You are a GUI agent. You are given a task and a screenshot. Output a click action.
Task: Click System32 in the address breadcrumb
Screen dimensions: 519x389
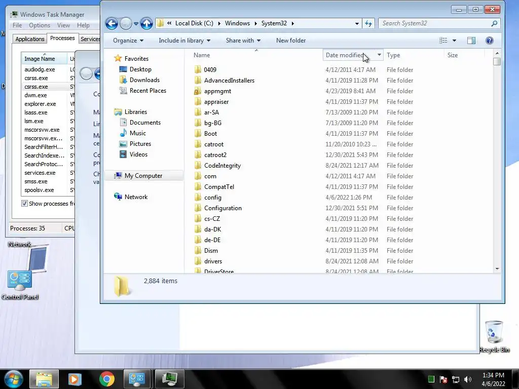274,23
